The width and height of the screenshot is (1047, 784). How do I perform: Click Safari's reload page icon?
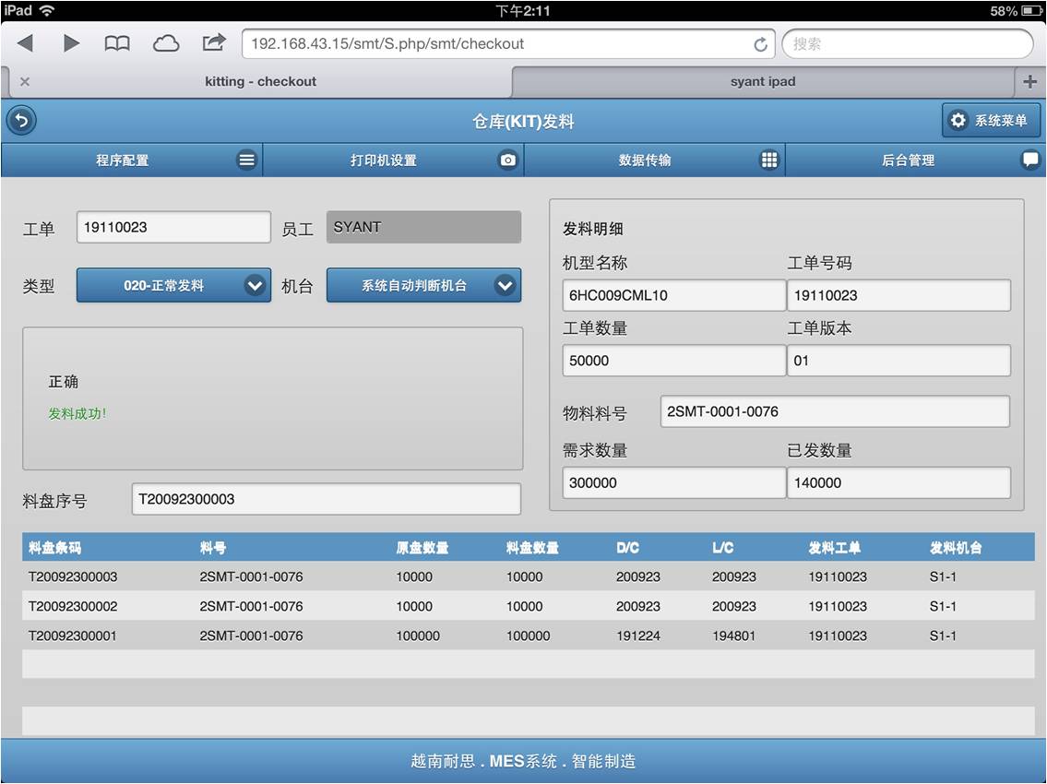pos(760,44)
